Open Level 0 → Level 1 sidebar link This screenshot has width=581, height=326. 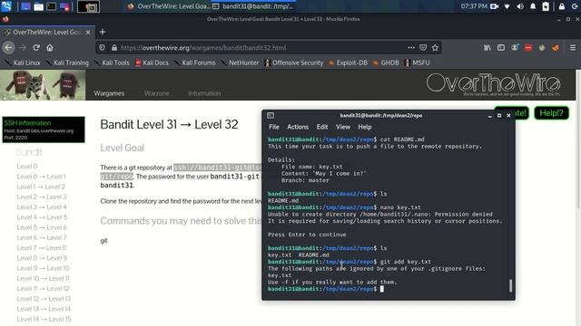pyautogui.click(x=41, y=177)
